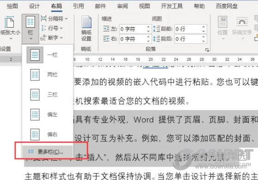This screenshot has width=258, height=180.
Task: Click the 稿纸设置 icon
Action: [x=87, y=22]
